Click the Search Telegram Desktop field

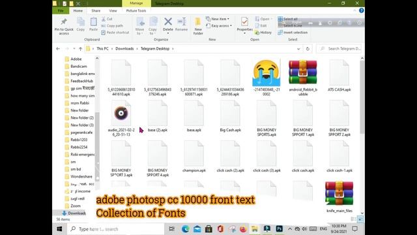point(339,49)
